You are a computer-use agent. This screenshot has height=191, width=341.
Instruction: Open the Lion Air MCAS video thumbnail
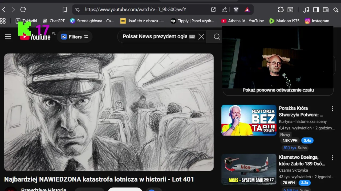coord(249,169)
